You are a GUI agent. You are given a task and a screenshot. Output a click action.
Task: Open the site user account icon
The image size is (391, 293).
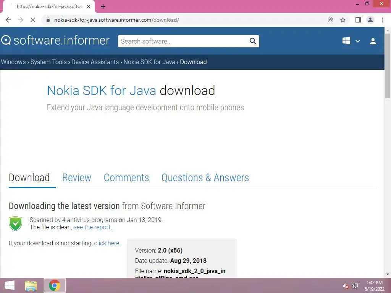(373, 41)
